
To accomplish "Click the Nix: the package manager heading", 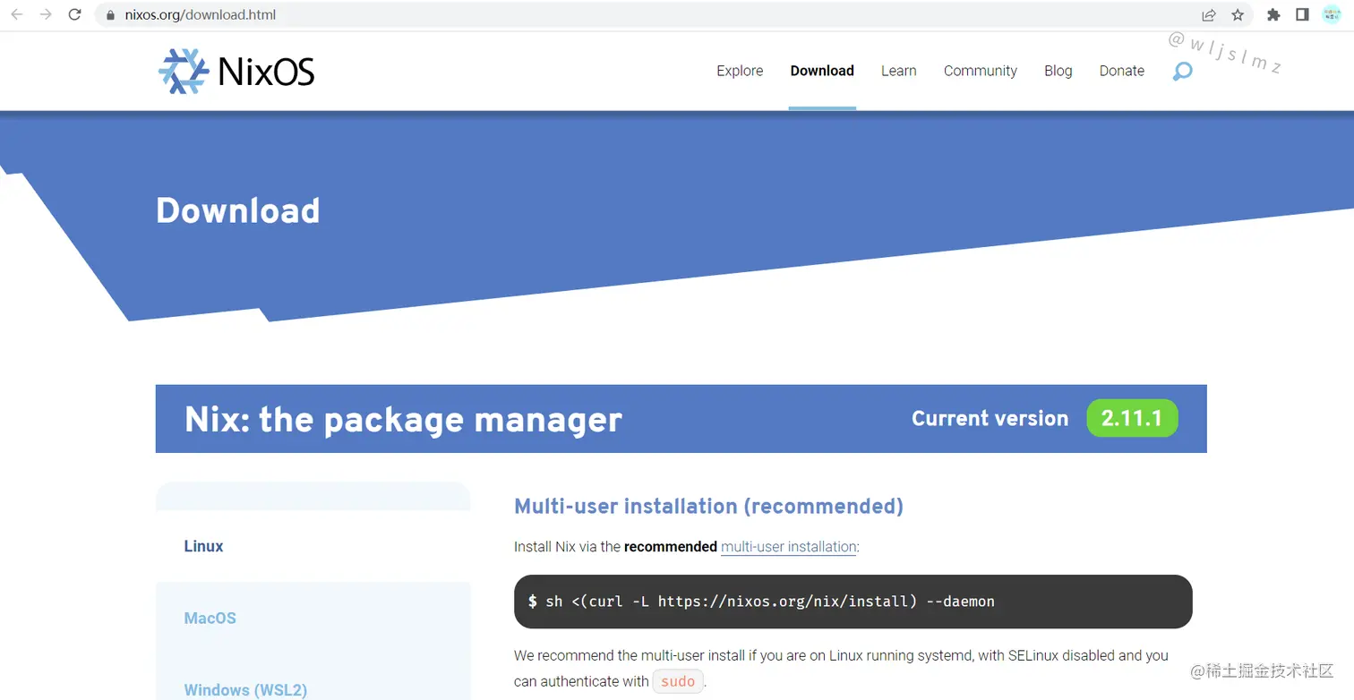I will coord(403,419).
